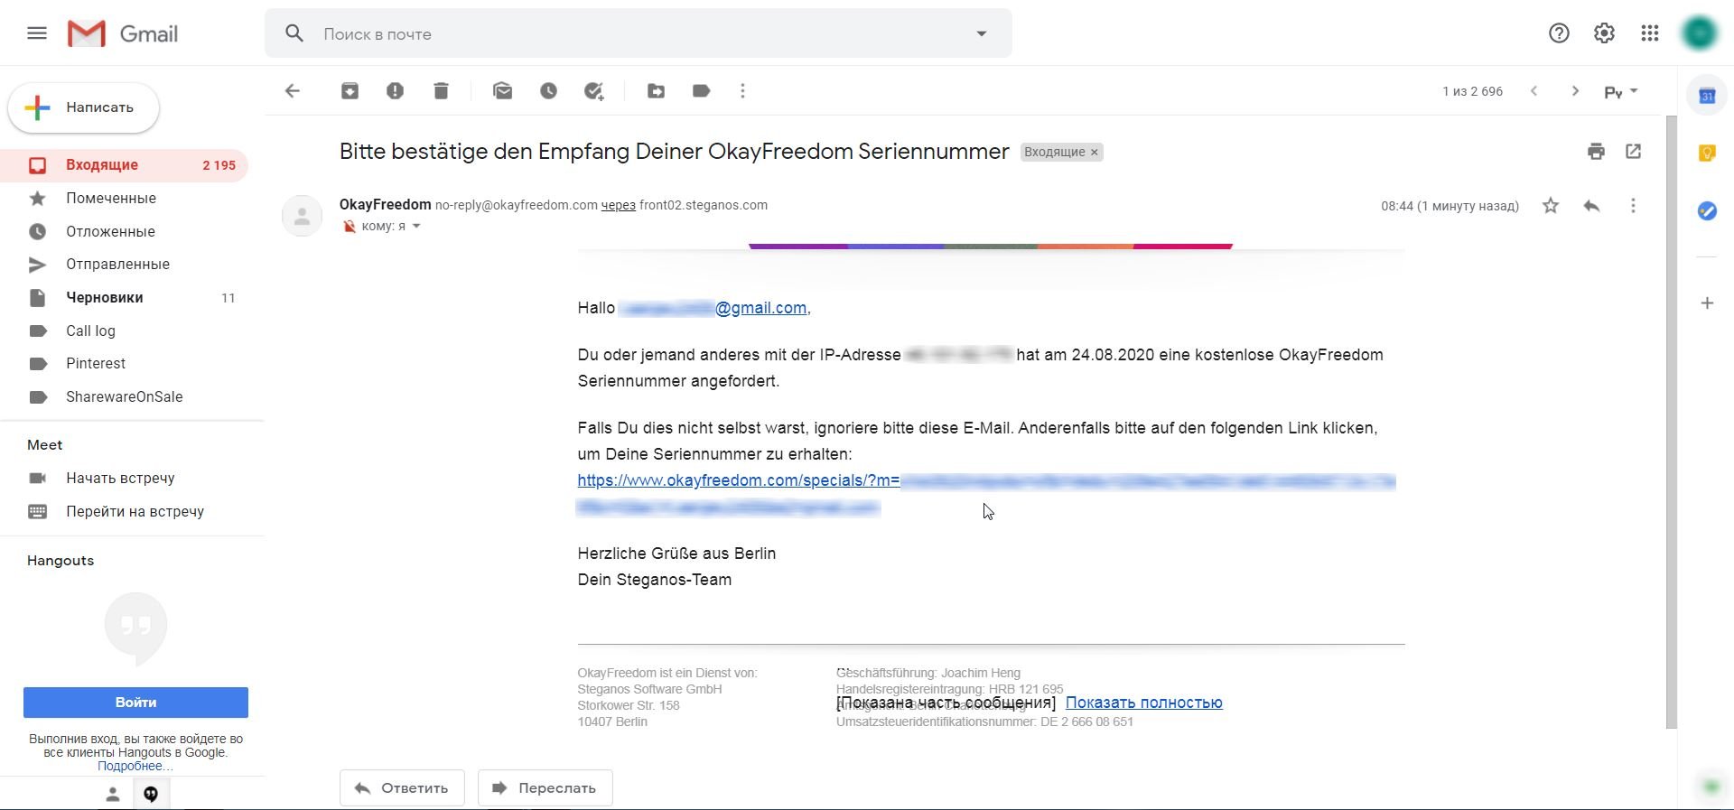Click the через front02.steganos.com text
Image resolution: width=1734 pixels, height=810 pixels.
click(685, 206)
